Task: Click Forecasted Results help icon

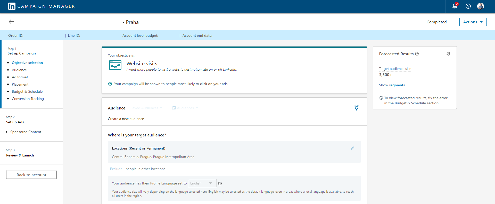Action: pyautogui.click(x=417, y=54)
